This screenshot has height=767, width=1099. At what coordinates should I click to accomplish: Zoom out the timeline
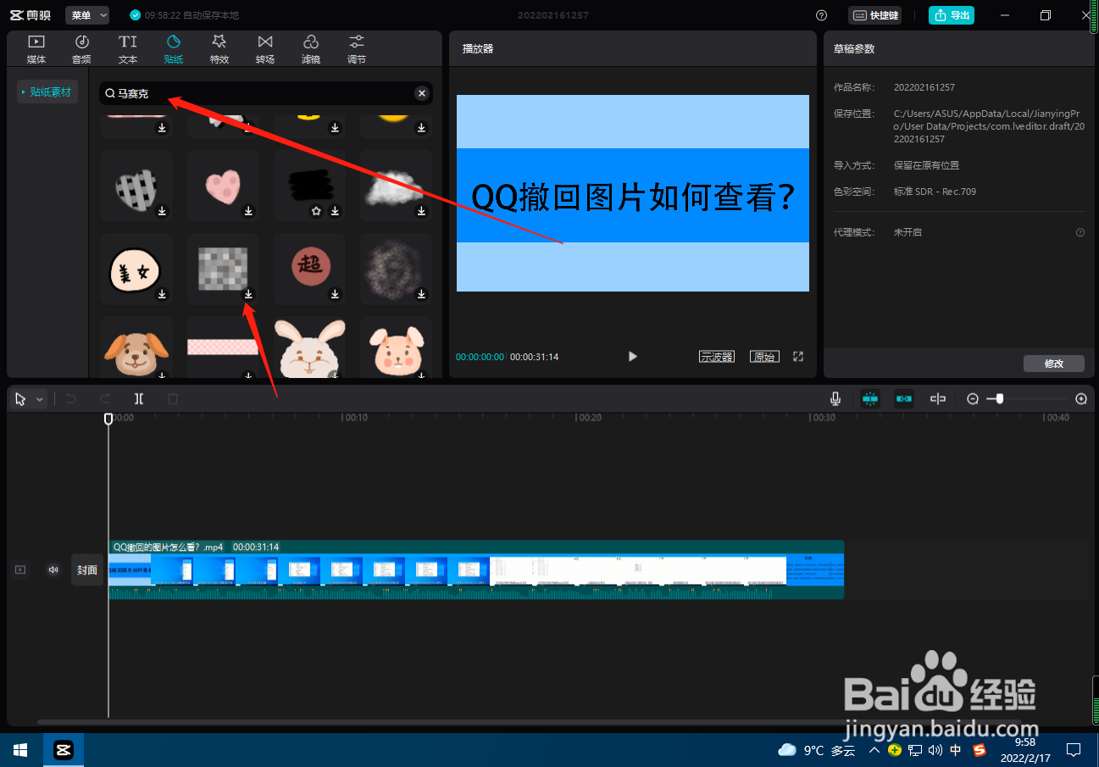coord(973,399)
